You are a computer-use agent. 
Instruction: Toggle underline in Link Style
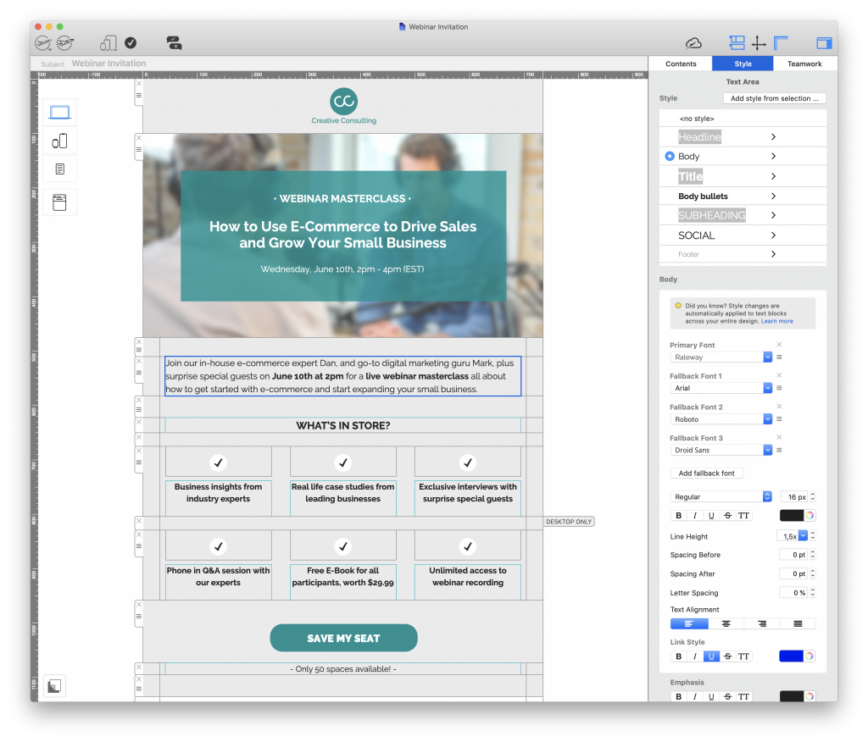point(711,656)
